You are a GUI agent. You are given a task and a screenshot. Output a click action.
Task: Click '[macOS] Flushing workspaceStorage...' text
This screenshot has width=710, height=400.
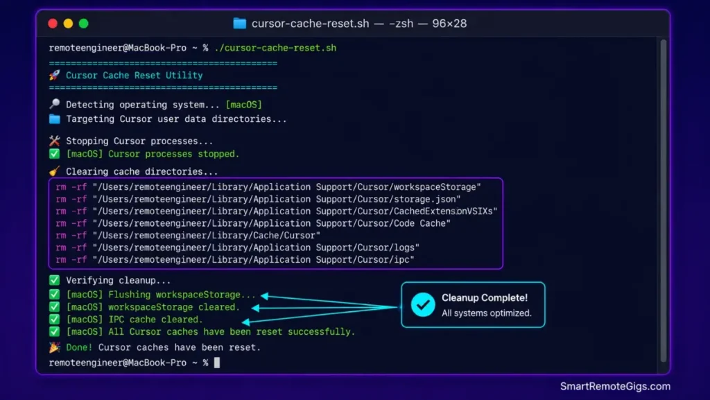tap(161, 295)
